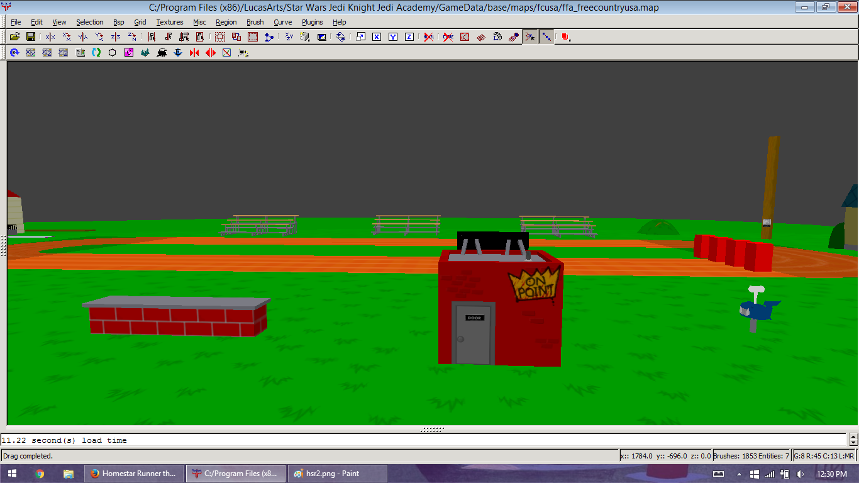Image resolution: width=859 pixels, height=483 pixels.
Task: Rotate selection around the X axis
Action: 66,37
